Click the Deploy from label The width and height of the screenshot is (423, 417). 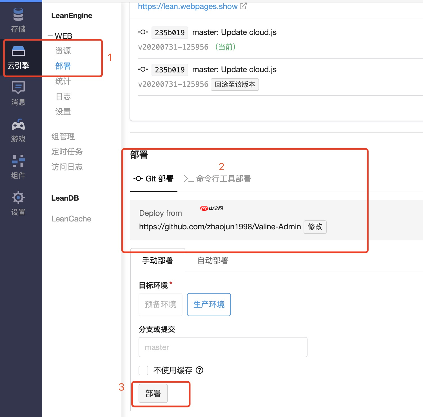[161, 213]
